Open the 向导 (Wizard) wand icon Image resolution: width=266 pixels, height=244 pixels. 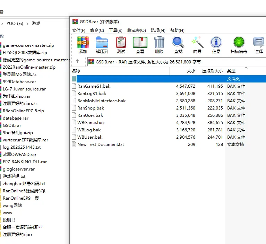[197, 42]
